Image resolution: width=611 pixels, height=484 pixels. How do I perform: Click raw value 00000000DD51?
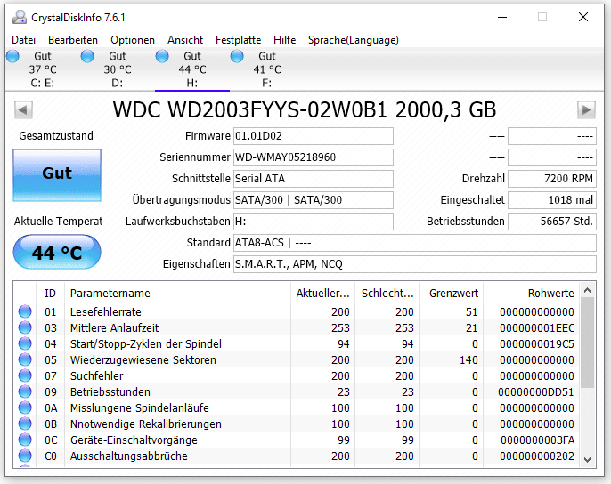pyautogui.click(x=536, y=391)
